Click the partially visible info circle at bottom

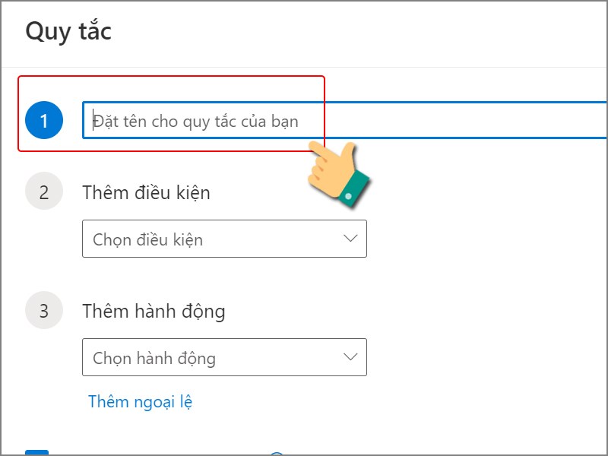[x=277, y=454]
